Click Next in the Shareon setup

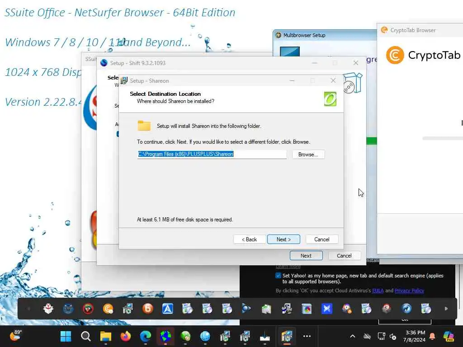283,239
